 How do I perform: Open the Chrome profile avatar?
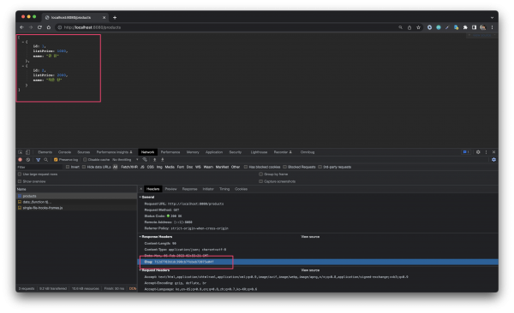pos(483,27)
